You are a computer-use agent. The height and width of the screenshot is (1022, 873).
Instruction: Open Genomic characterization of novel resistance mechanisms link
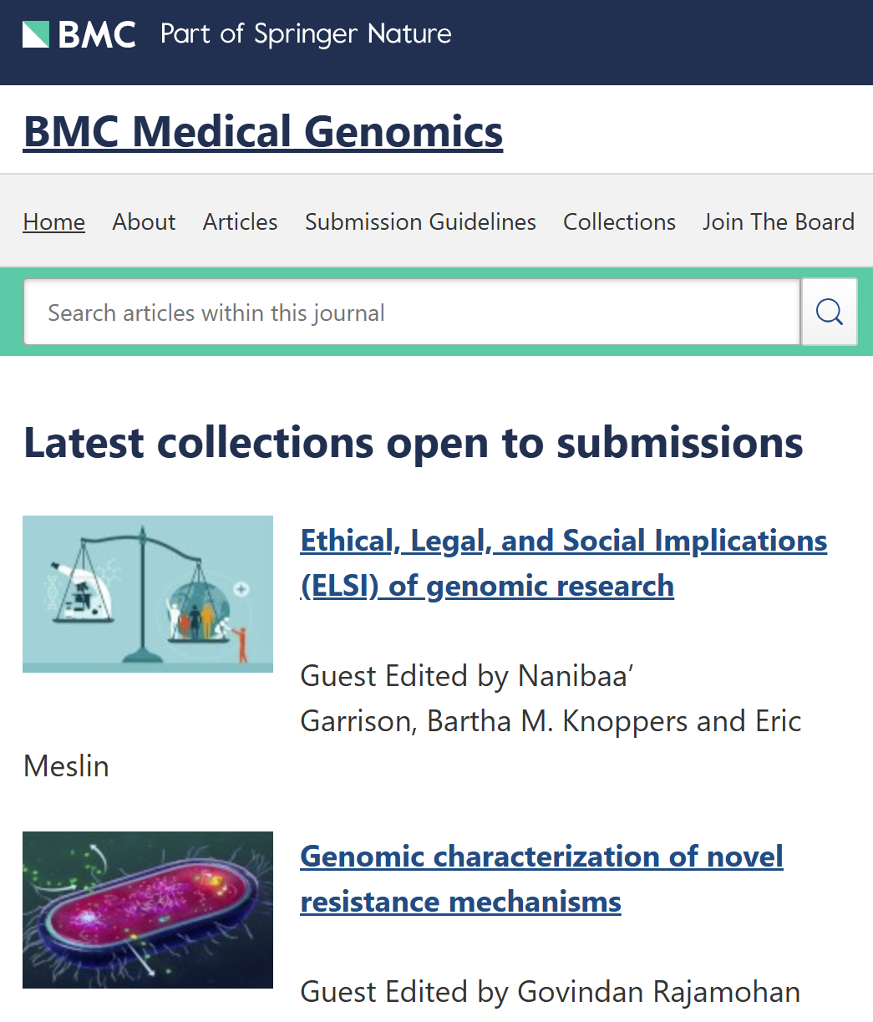541,879
